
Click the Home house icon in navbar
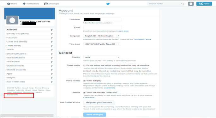9,4
